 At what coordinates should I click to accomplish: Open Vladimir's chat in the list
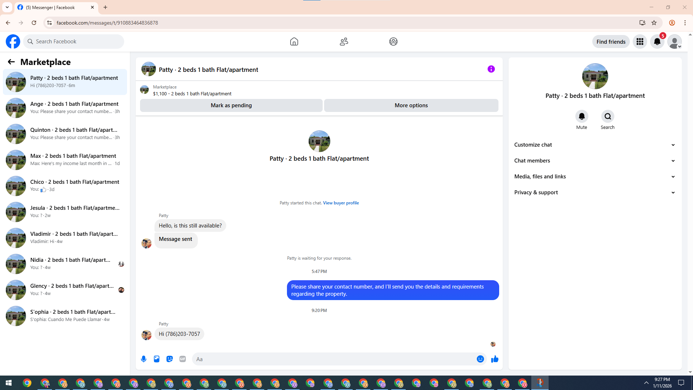click(x=65, y=238)
